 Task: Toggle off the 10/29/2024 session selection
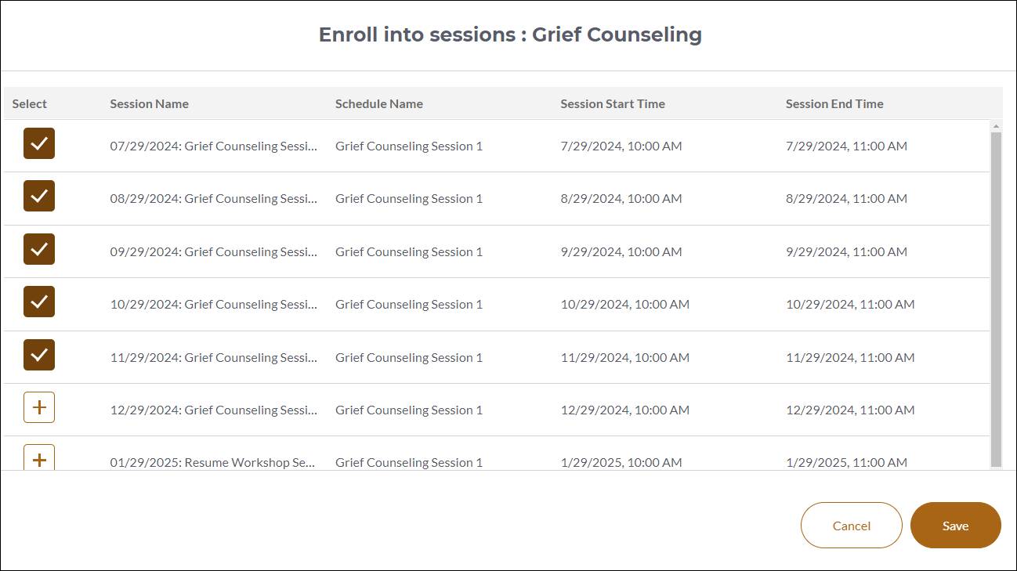pos(38,302)
